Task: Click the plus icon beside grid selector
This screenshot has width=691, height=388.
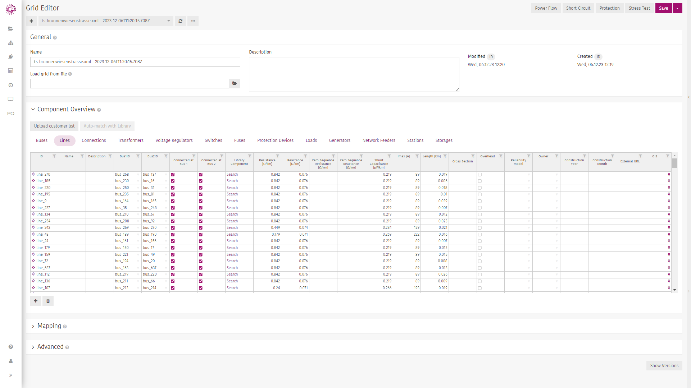Action: (31, 21)
